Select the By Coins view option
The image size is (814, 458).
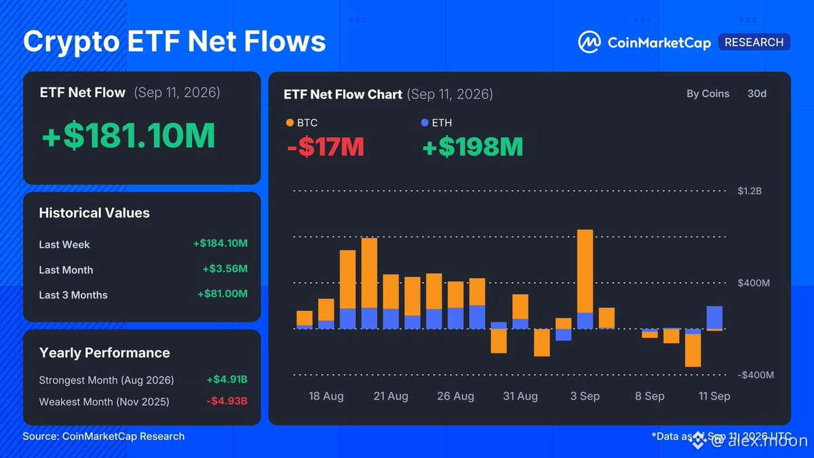tap(708, 94)
